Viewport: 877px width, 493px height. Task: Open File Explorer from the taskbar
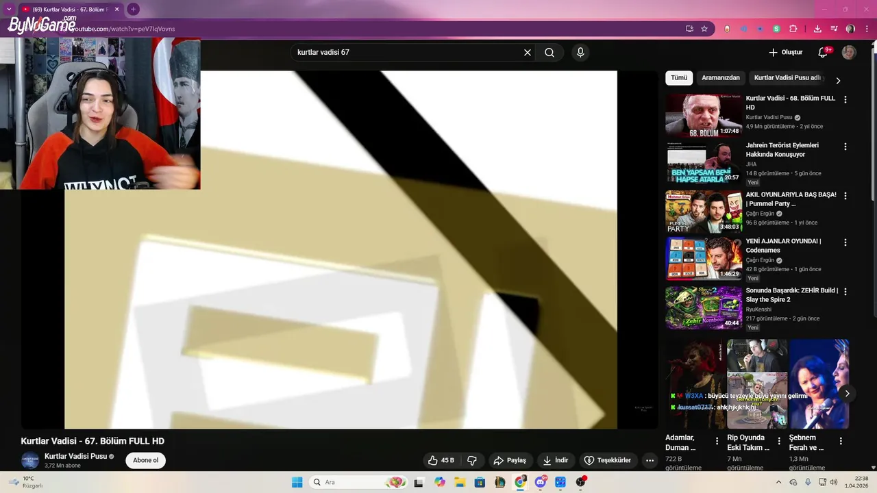[460, 482]
